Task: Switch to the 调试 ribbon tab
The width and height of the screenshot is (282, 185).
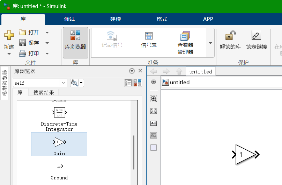Action: pyautogui.click(x=69, y=19)
